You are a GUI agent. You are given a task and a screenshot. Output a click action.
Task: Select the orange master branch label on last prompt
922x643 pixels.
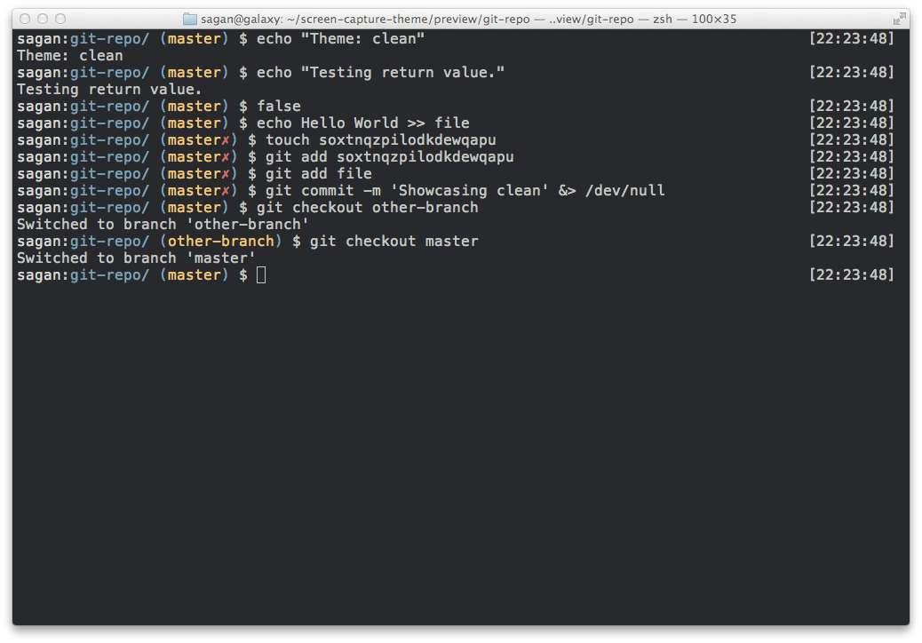point(195,275)
